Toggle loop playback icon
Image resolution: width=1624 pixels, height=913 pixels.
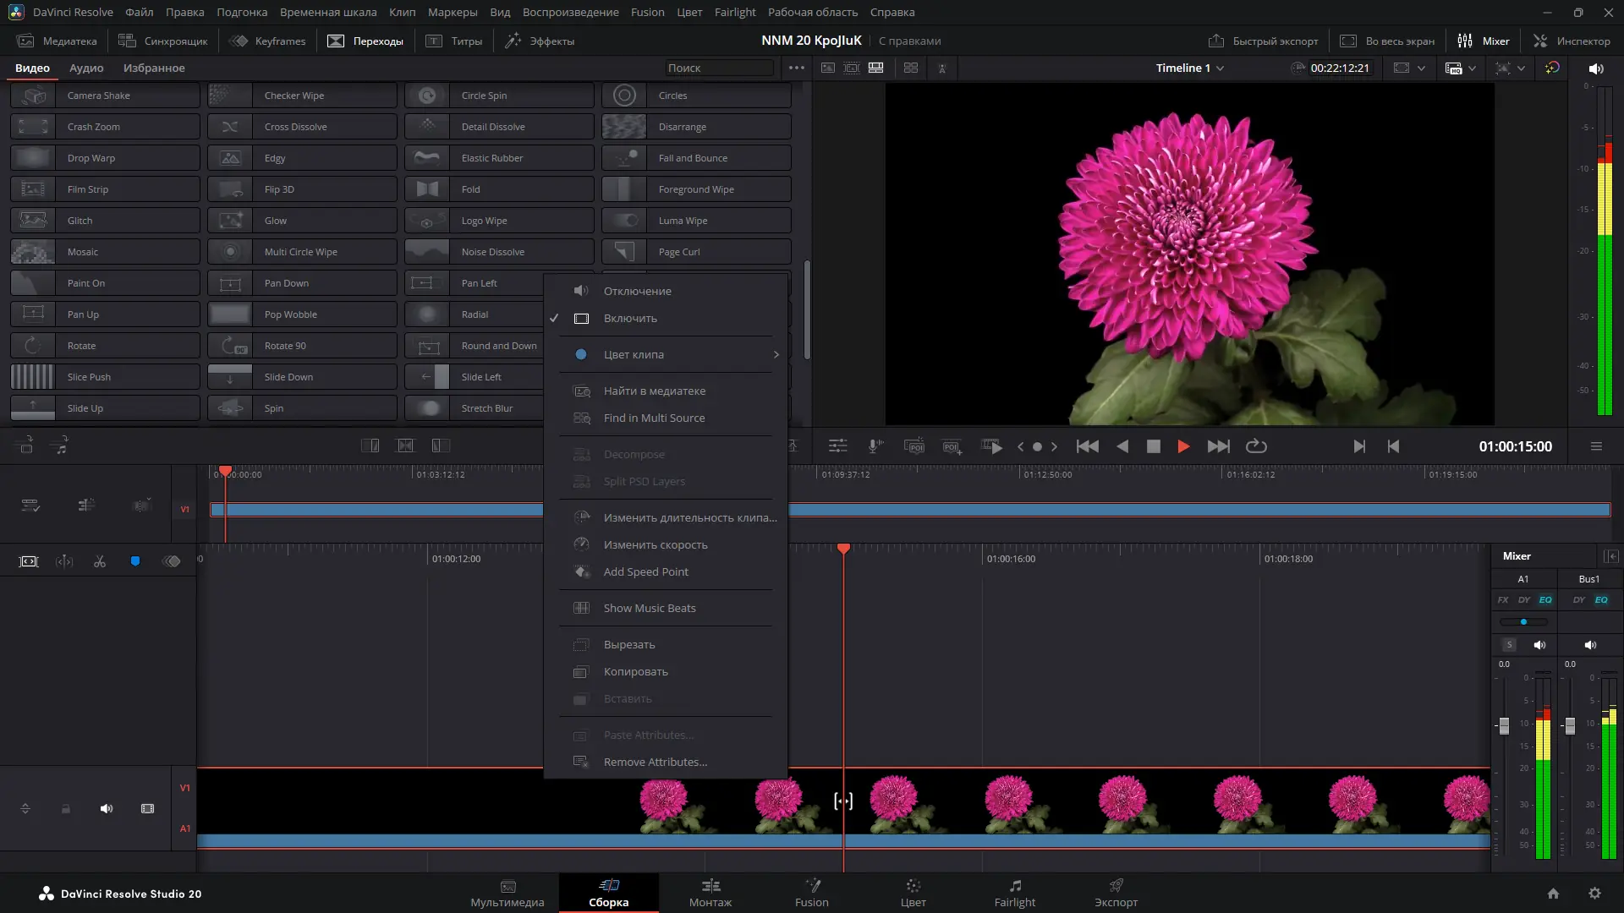coord(1256,446)
